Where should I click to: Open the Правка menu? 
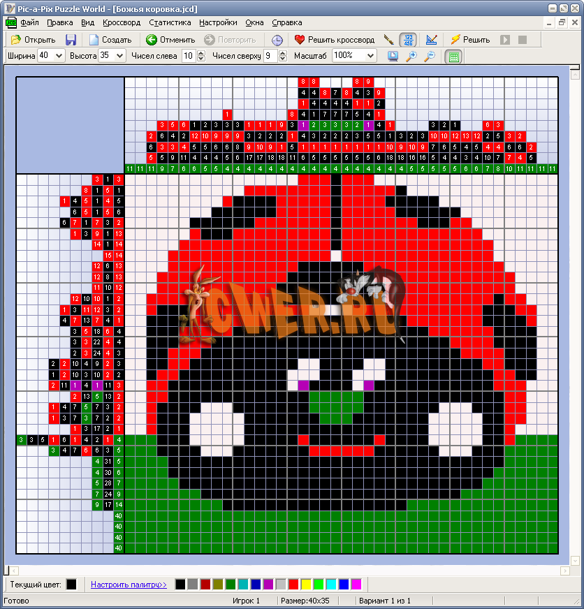(x=60, y=22)
